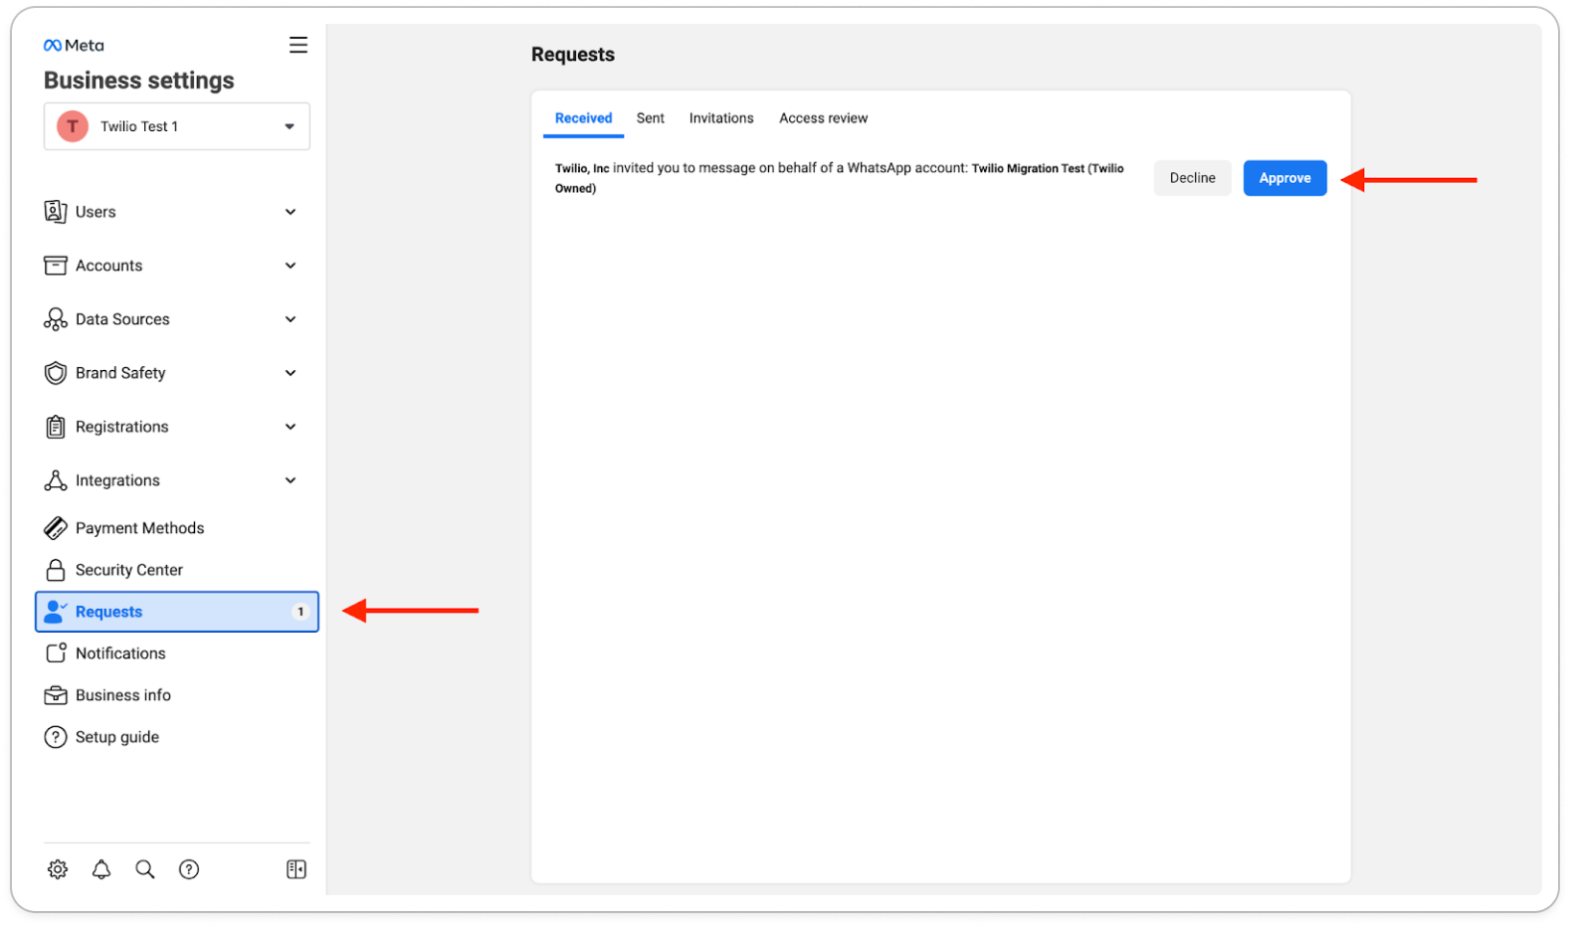Click the Meta logo
1570x927 pixels.
(74, 46)
